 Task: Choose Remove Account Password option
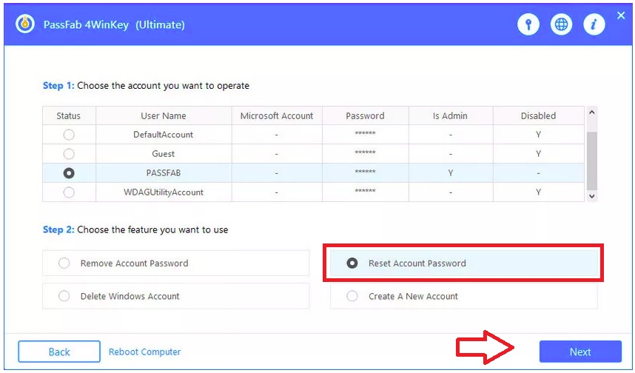point(175,263)
